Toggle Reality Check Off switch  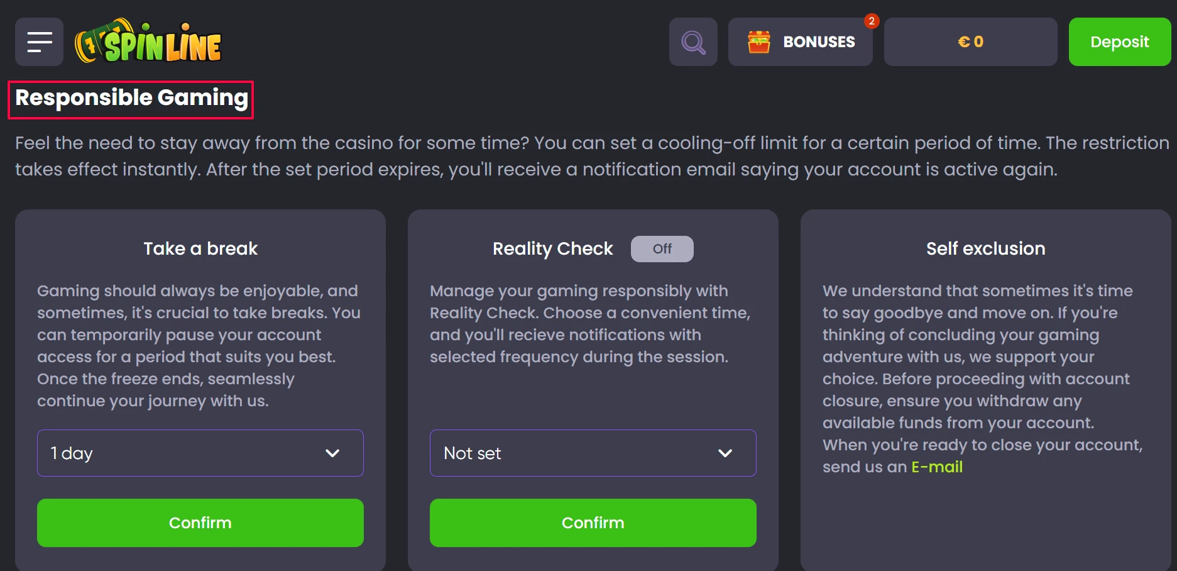pyautogui.click(x=662, y=249)
